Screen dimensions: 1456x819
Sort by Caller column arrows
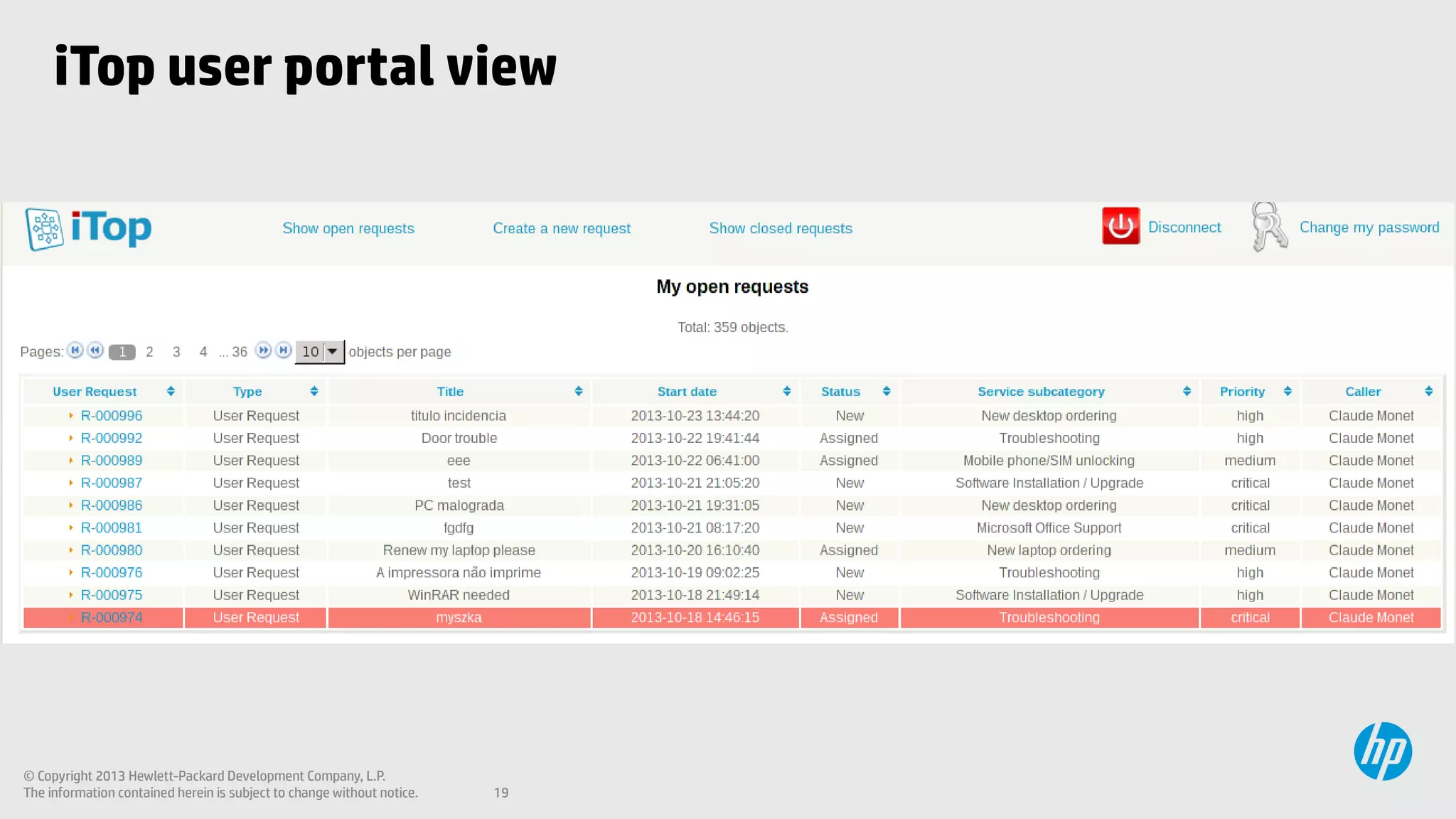coord(1429,392)
